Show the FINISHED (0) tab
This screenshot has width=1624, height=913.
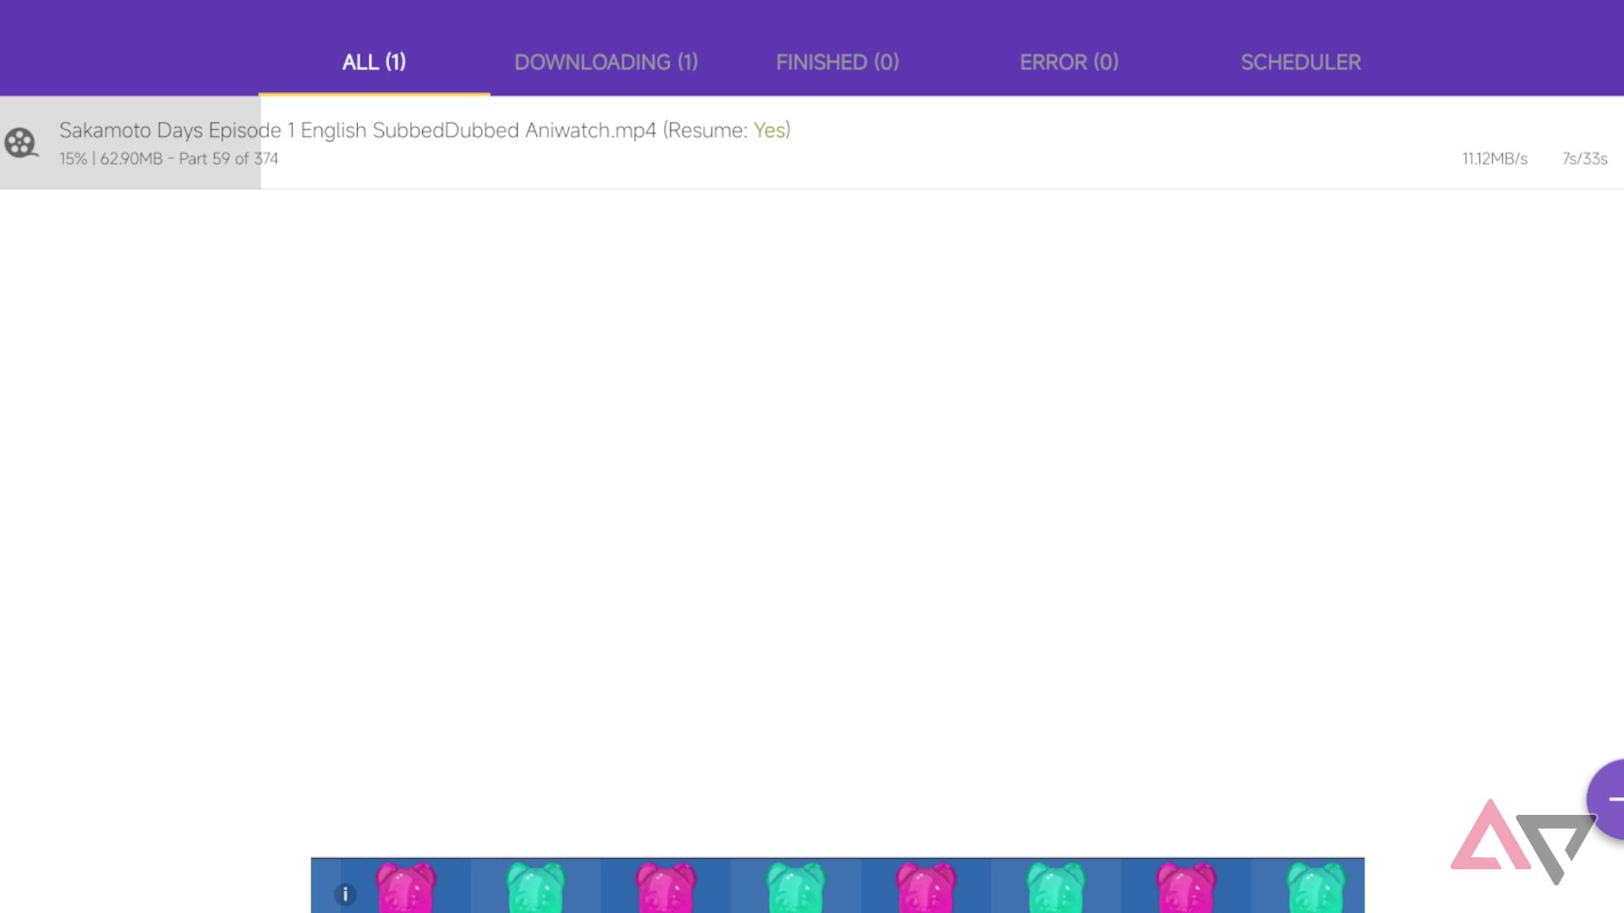(x=837, y=62)
